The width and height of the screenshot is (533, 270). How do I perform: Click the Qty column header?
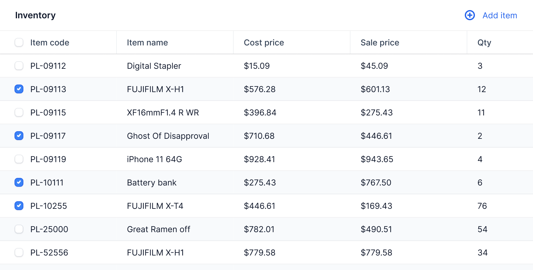(483, 42)
